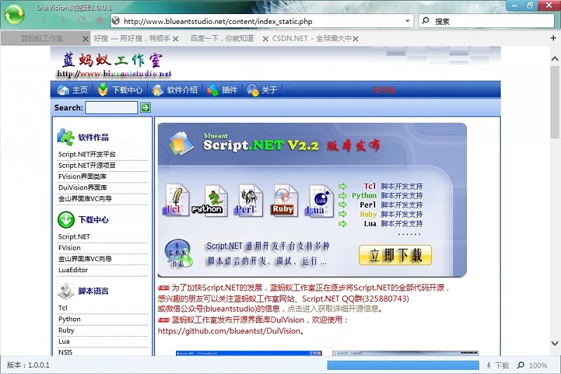
Task: Click the Tcl feather file icon
Action: (177, 200)
